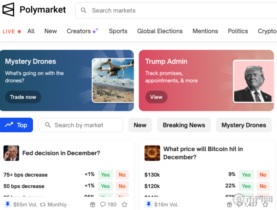Click the pin icon beside $55m Vol.
The image size is (277, 210).
click(x=7, y=205)
